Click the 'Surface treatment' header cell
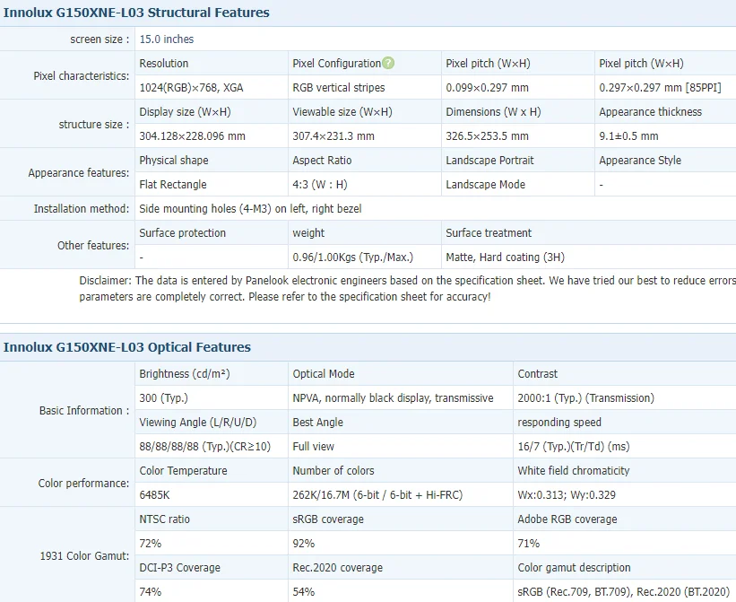This screenshot has width=736, height=602. coord(489,233)
